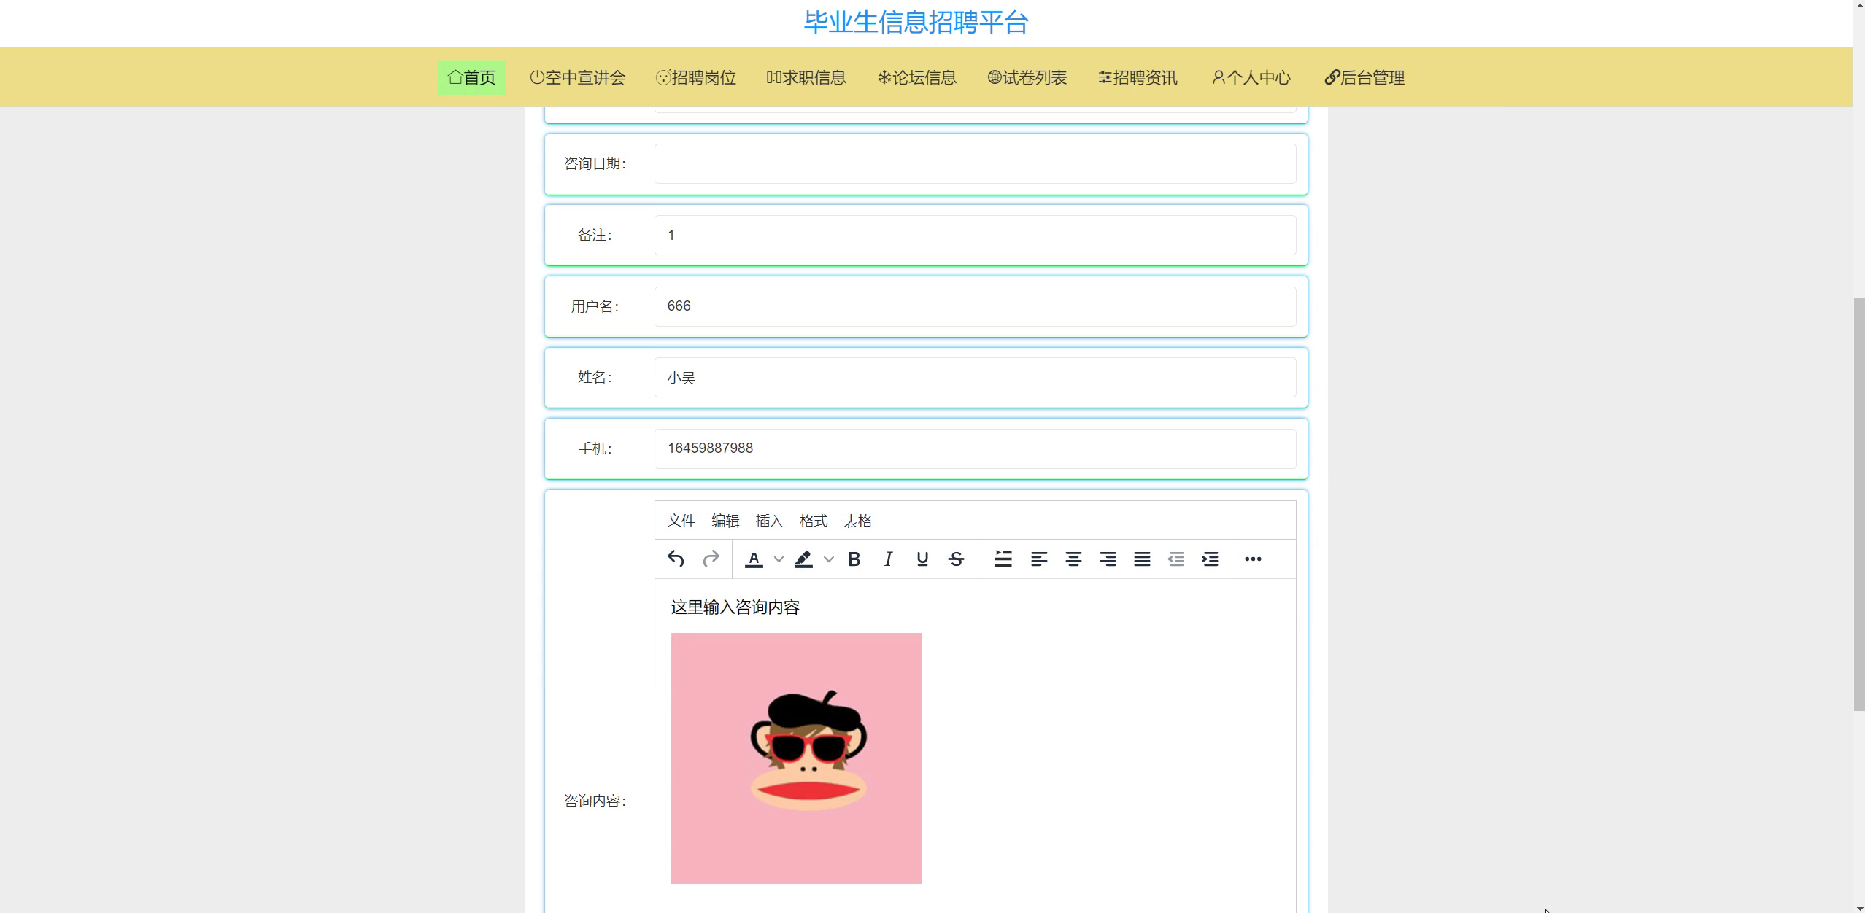Click the 手机: label

coord(595,448)
